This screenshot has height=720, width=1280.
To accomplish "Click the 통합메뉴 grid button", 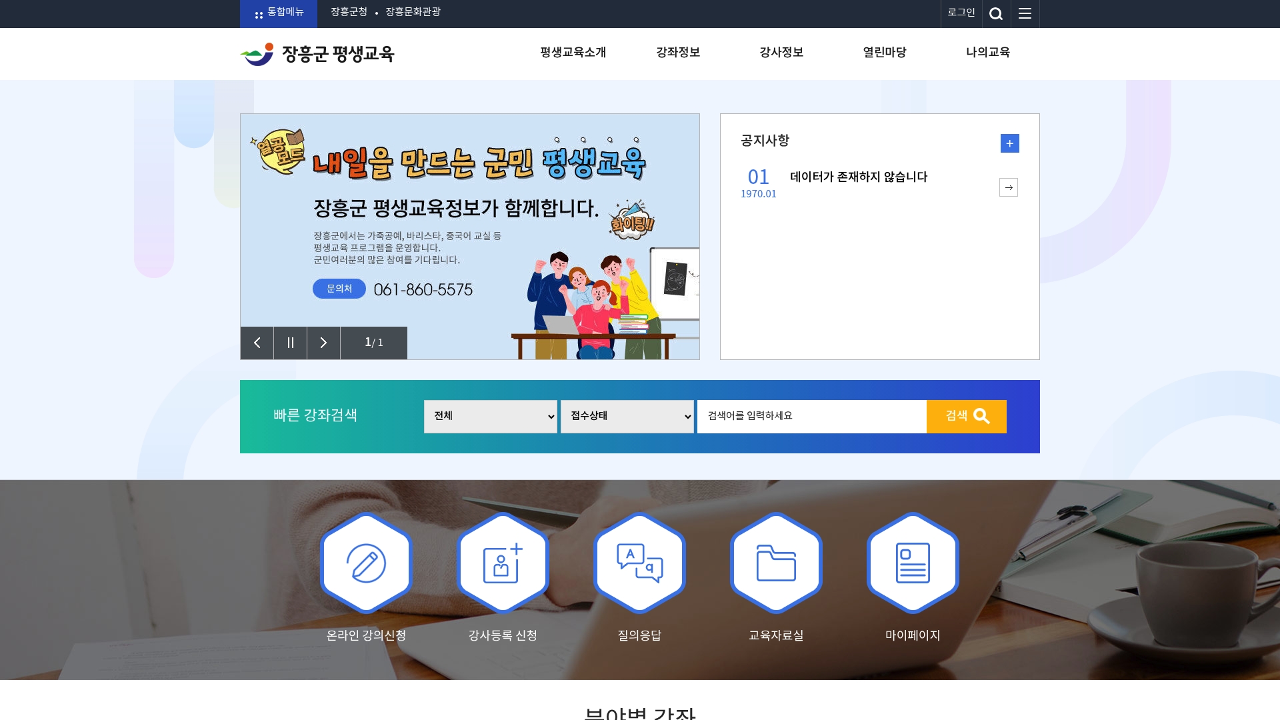I will click(x=279, y=14).
